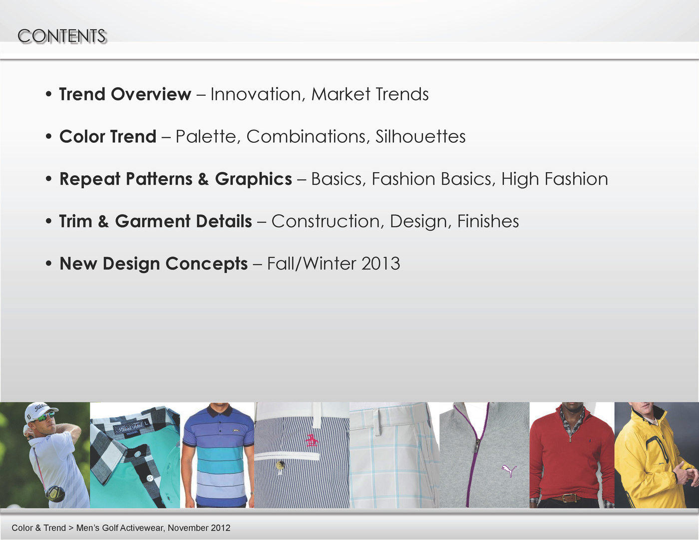This screenshot has width=699, height=540.
Task: Open the Trim & Garment Details section
Action: [155, 221]
